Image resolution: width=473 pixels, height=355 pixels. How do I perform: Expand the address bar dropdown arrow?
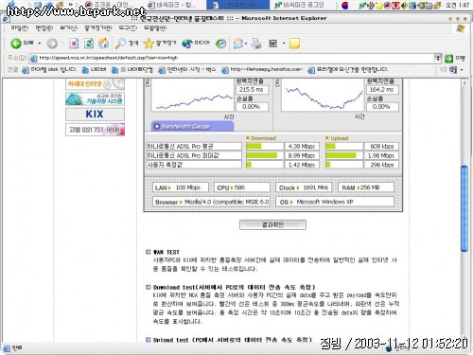pos(438,58)
